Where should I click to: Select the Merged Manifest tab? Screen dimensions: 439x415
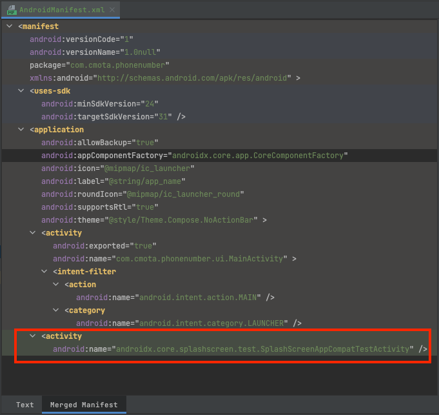pos(84,405)
